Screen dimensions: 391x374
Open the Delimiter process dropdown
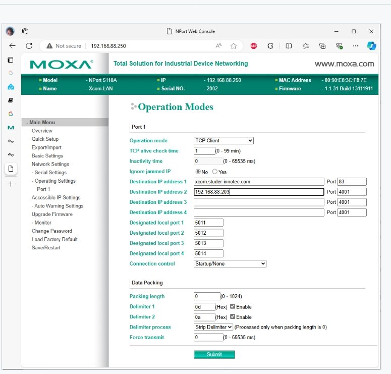(213, 327)
